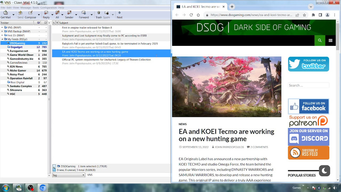Image resolution: width=341 pixels, height=192 pixels.
Task: Open the browser profile icon
Action: coord(327,15)
